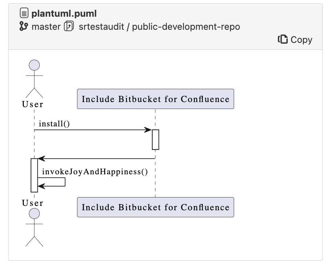Click the install() message label
Screen dimensions: 330x268
[54, 123]
